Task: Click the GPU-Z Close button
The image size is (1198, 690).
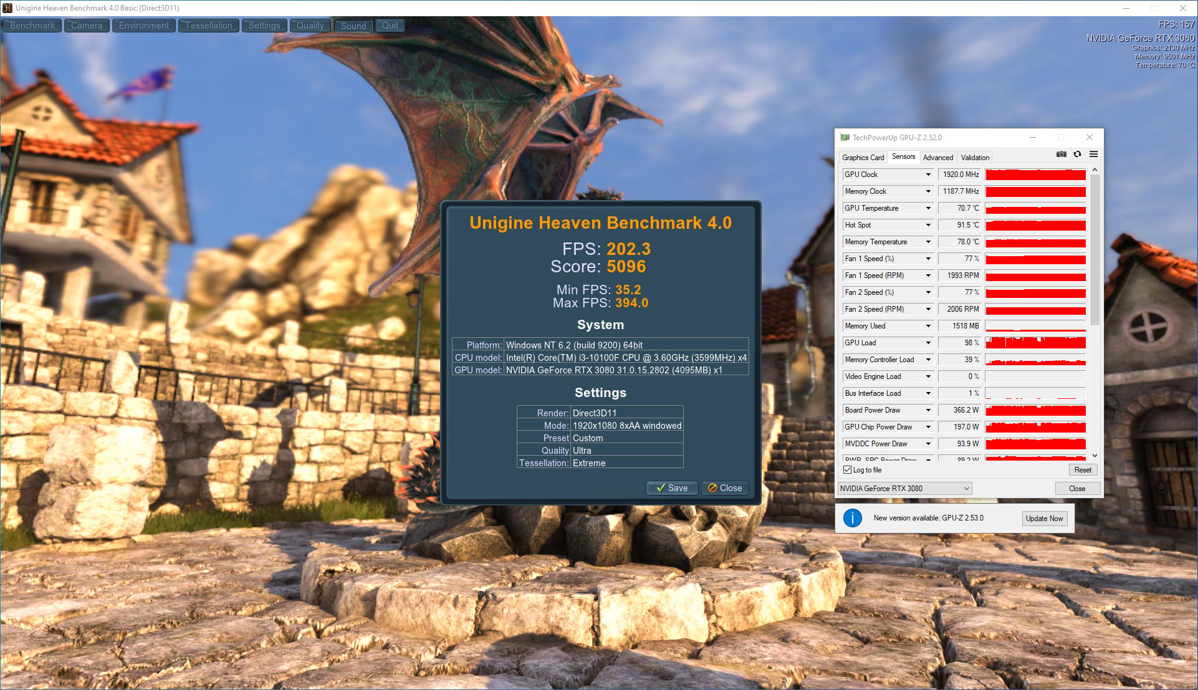Action: (1077, 489)
